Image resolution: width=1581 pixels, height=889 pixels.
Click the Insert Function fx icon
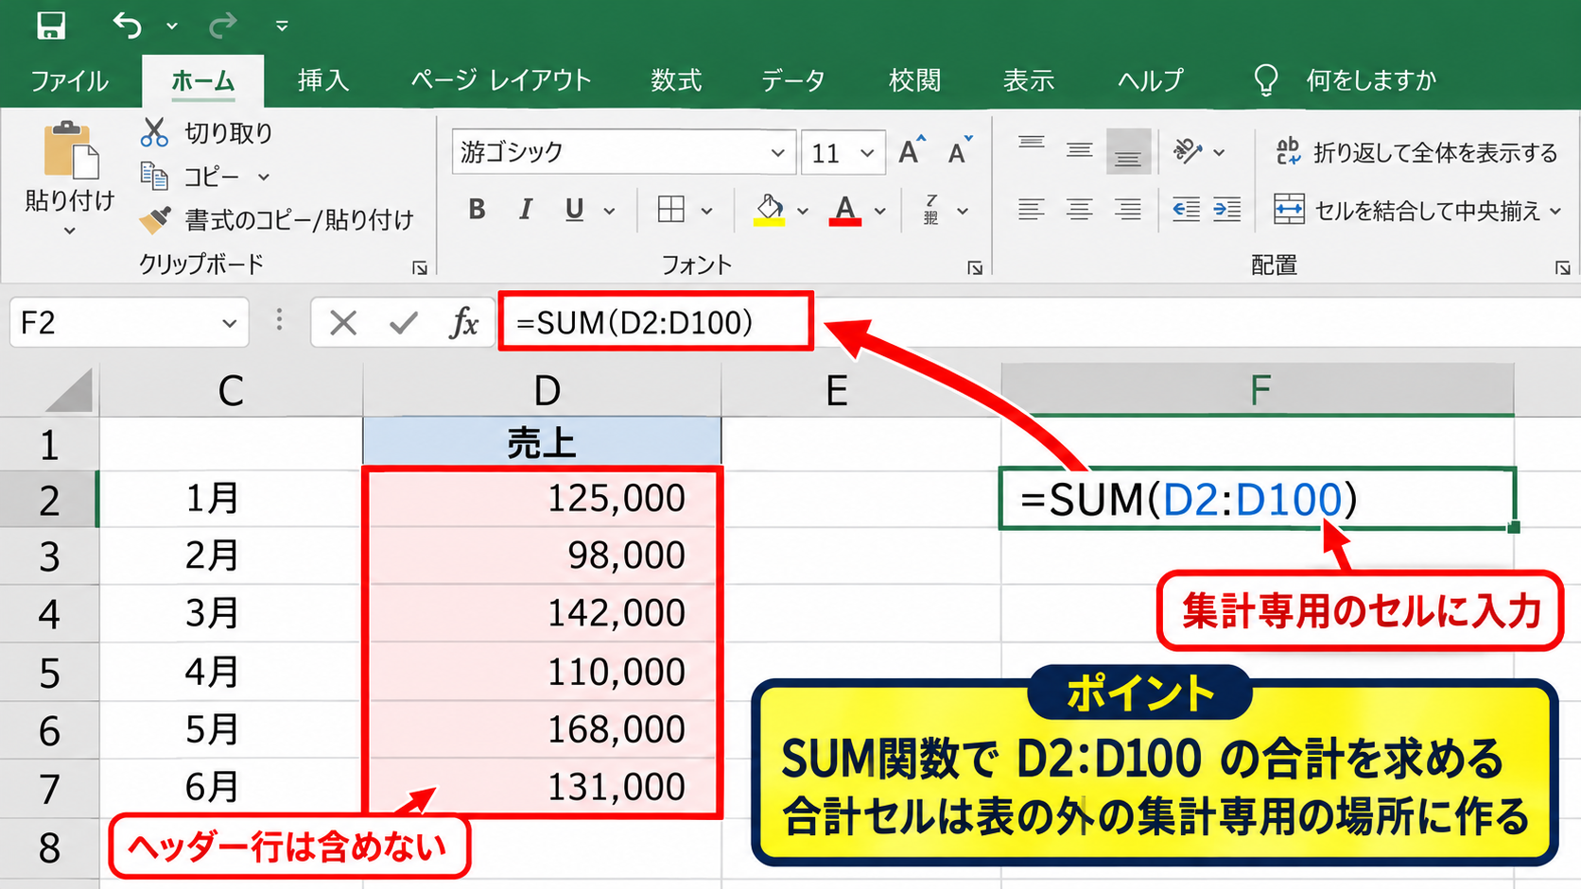point(464,323)
